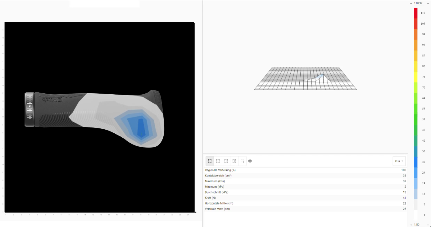This screenshot has height=227, width=431.
Task: Open region settings gear icon
Action: click(250, 161)
